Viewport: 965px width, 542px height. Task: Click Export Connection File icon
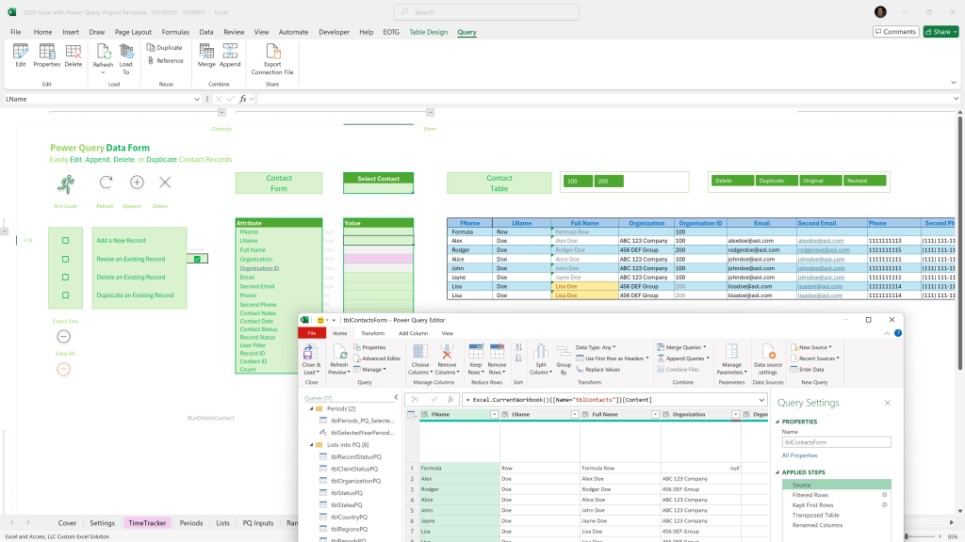click(x=272, y=59)
